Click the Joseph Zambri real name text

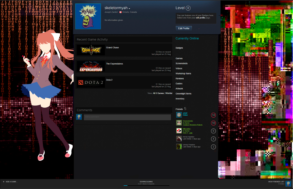[x=111, y=12]
